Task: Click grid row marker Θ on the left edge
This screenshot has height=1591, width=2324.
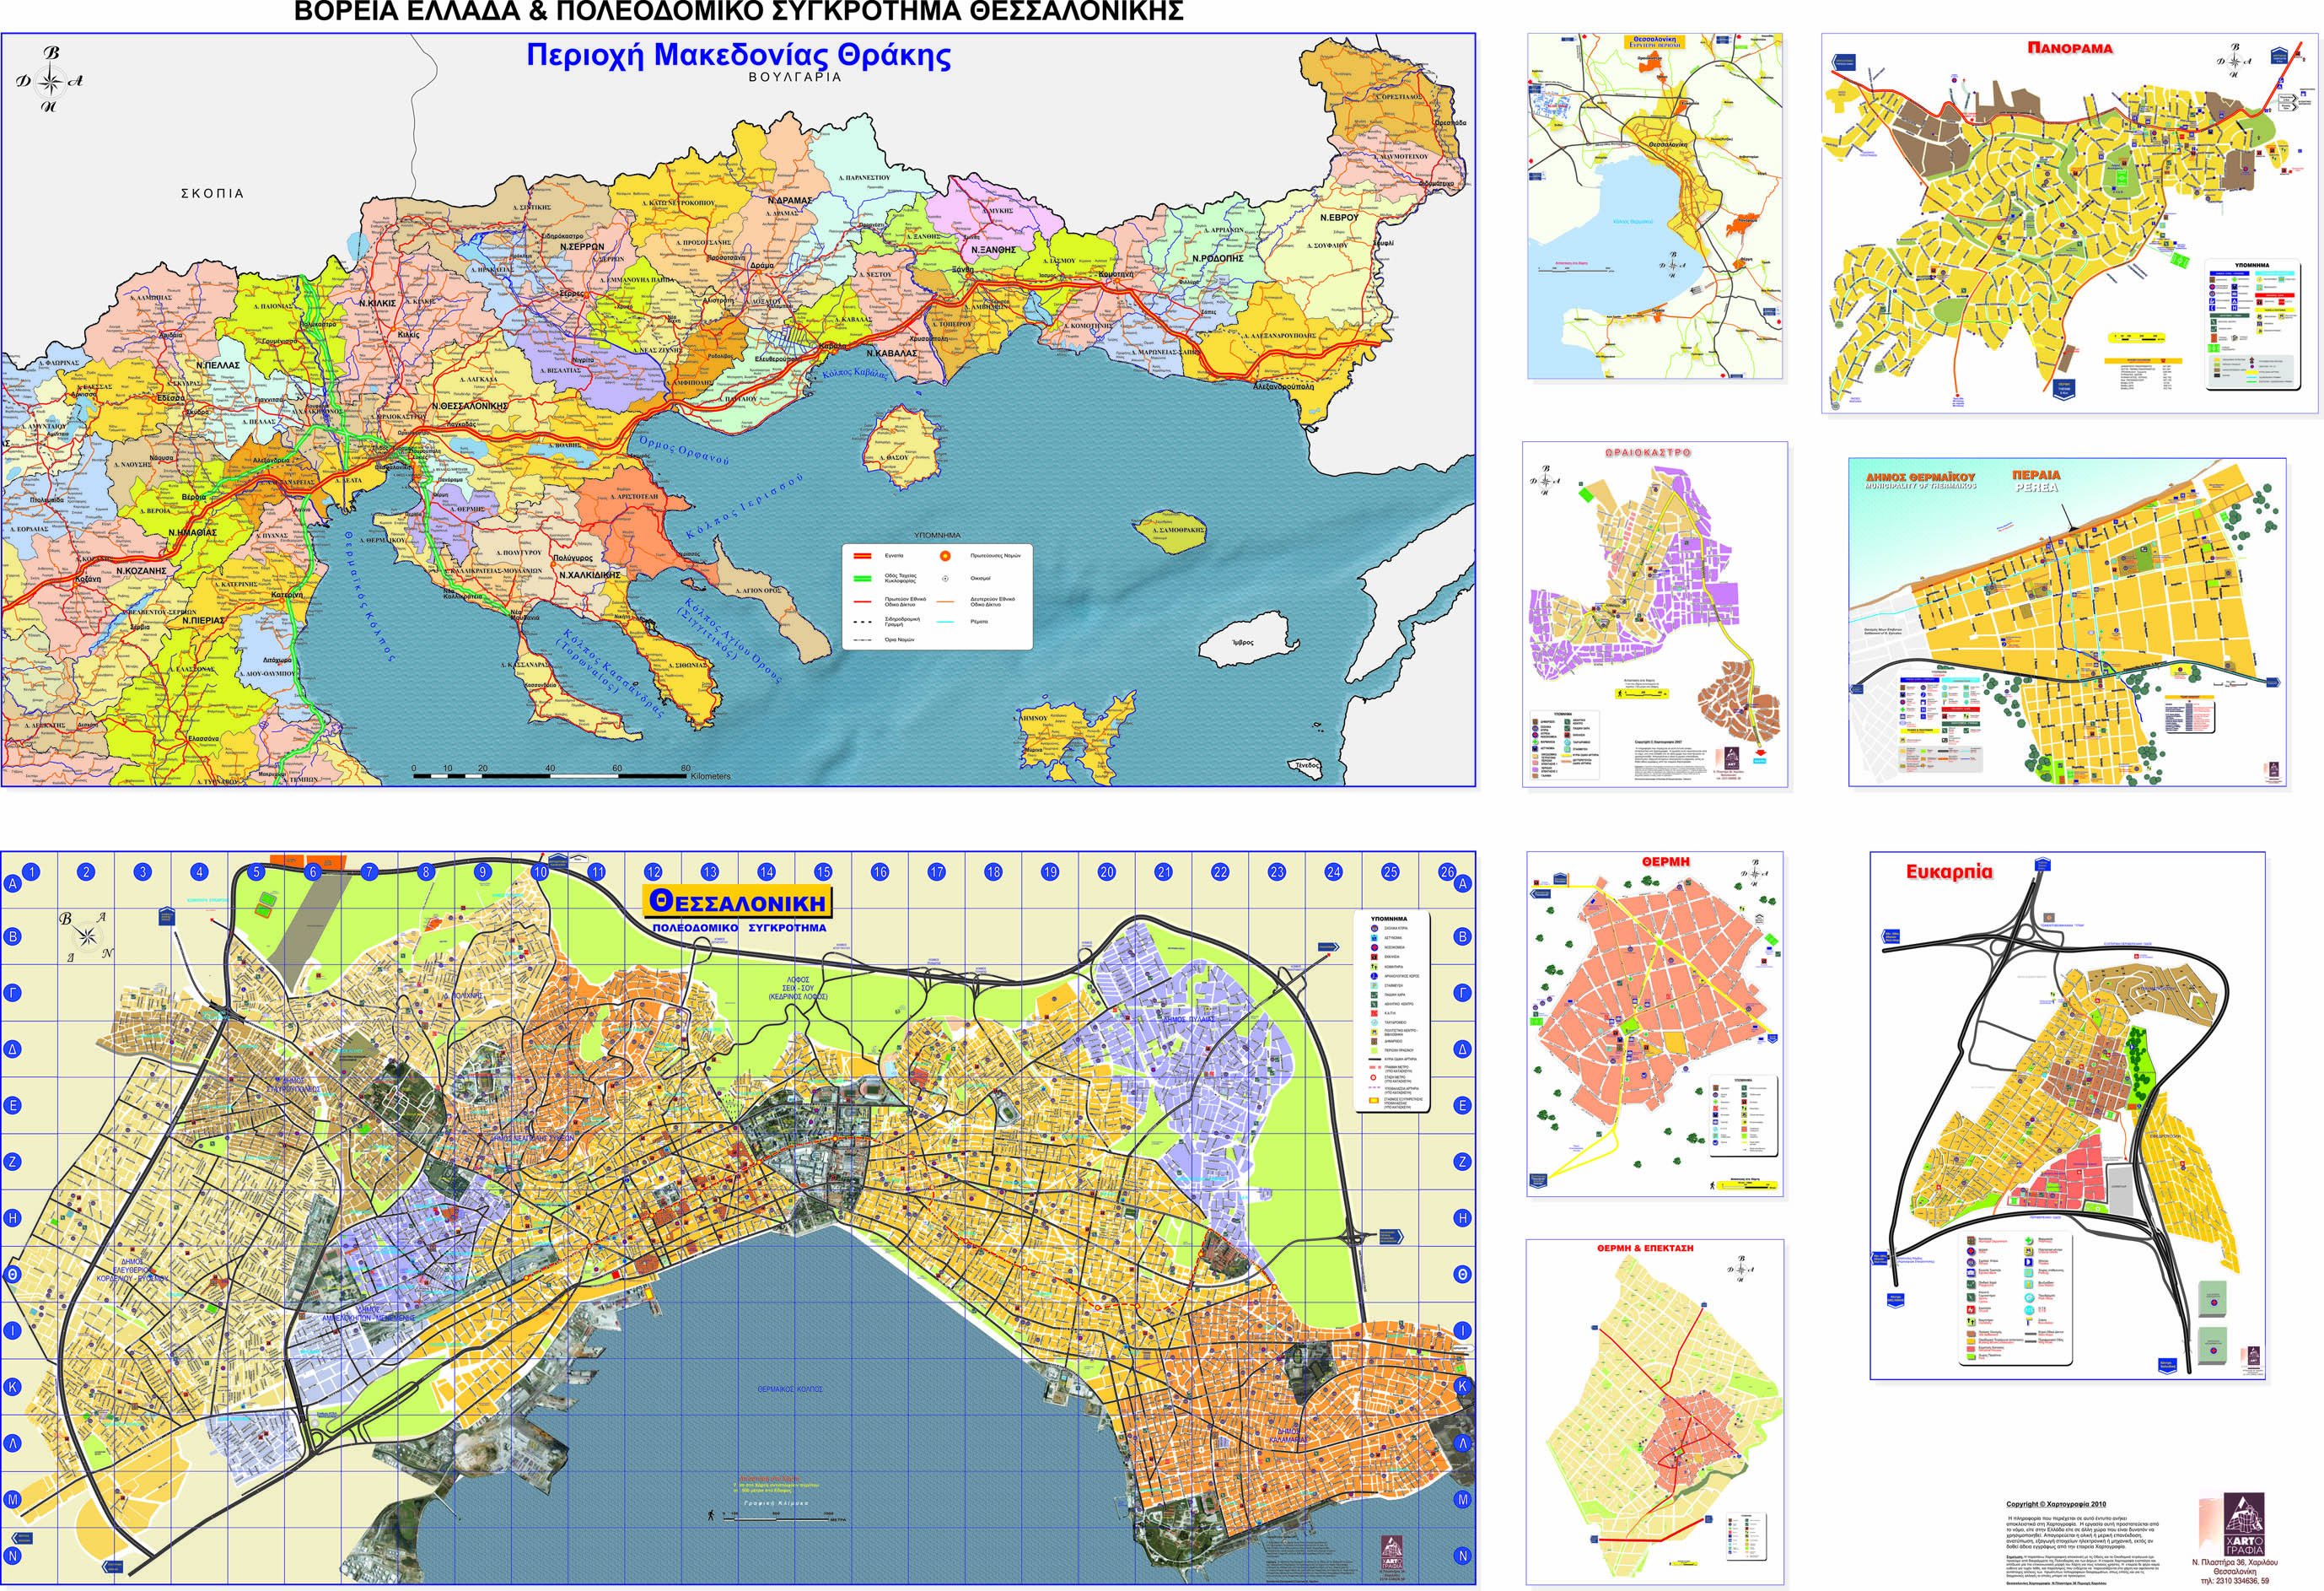Action: [x=13, y=1275]
